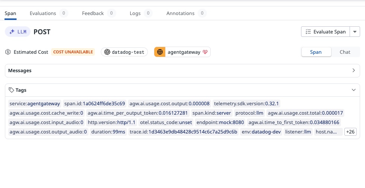Screen dimensions: 365x188
Task: Click the Estimated Cost dollar icon
Action: (x=8, y=52)
